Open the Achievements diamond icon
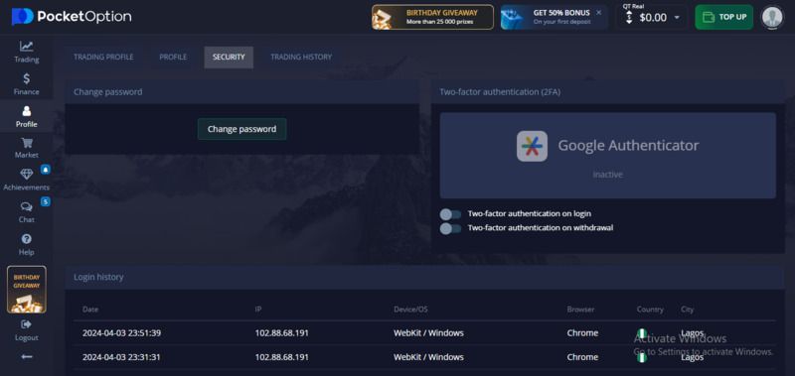795x376 pixels. point(27,174)
